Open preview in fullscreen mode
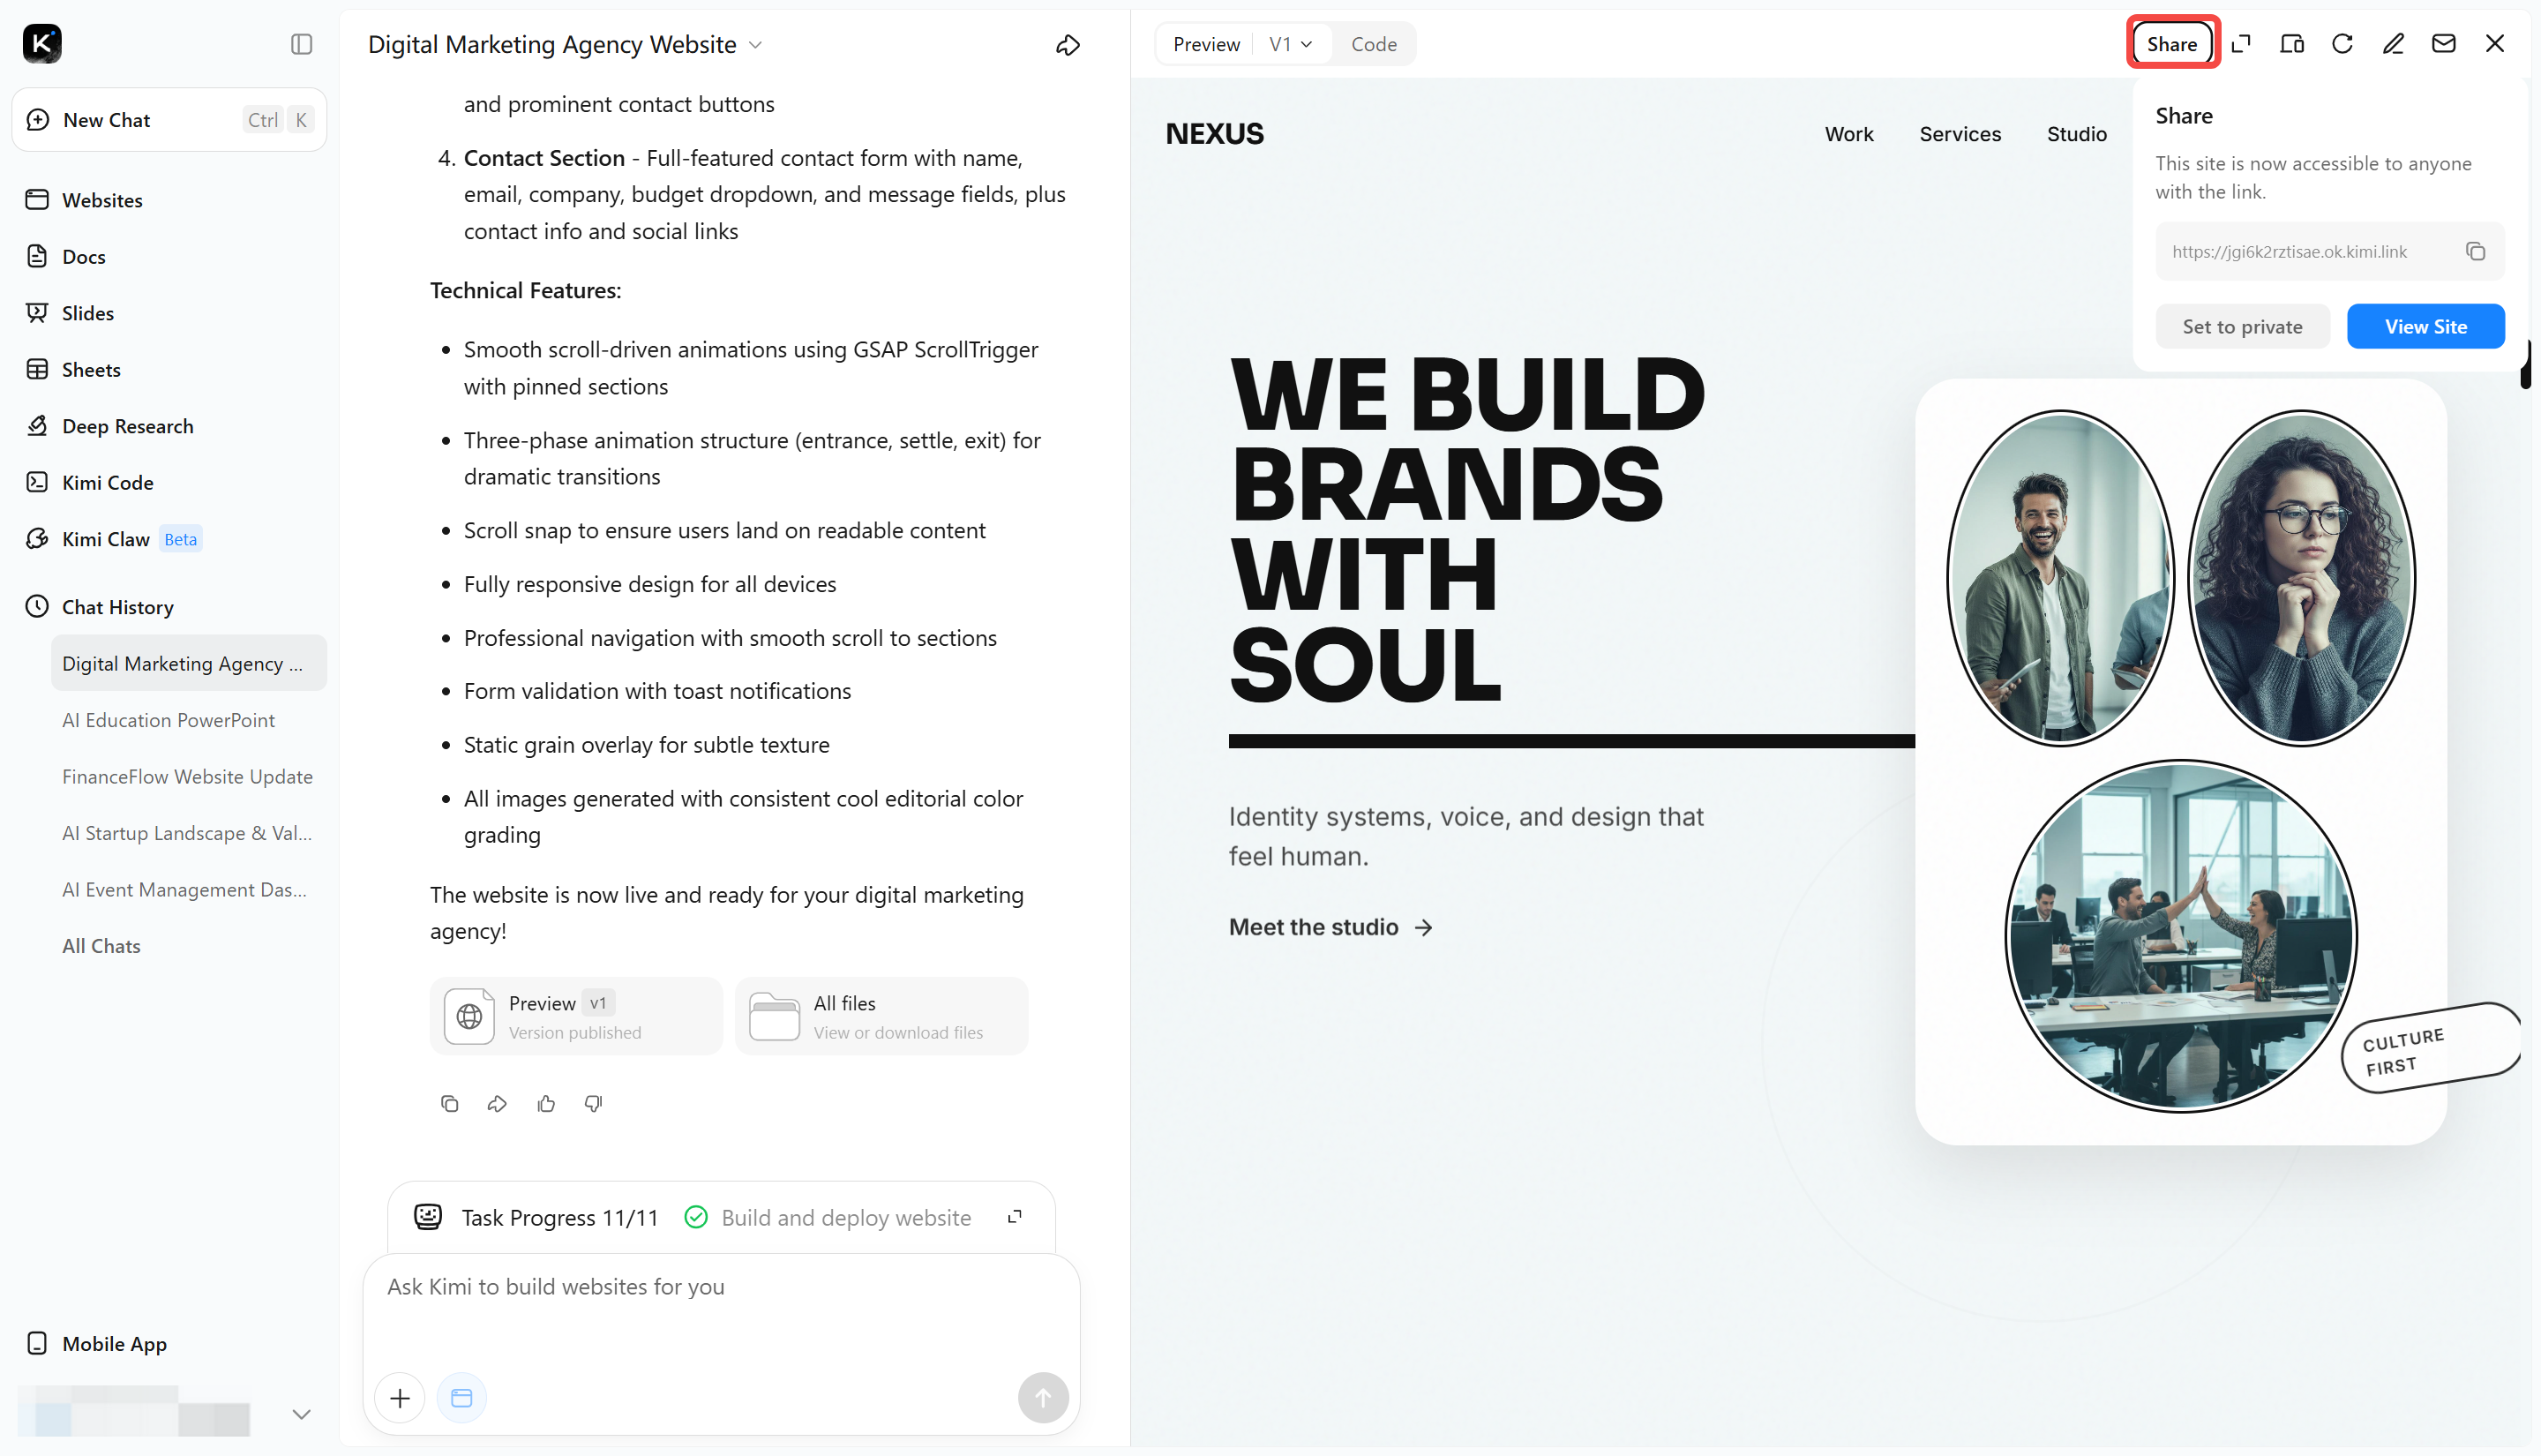The width and height of the screenshot is (2541, 1456). 2241,44
